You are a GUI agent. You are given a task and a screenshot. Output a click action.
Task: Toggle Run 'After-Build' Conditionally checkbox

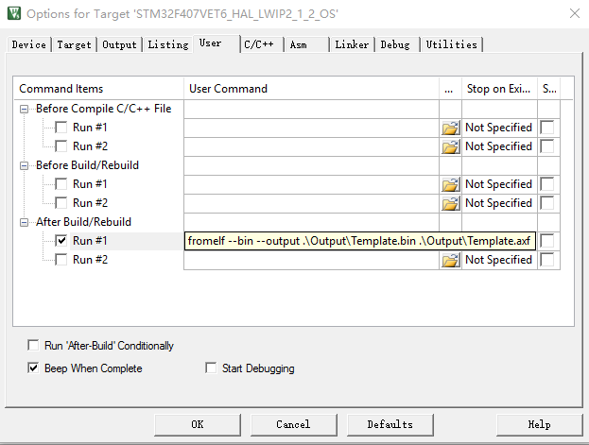click(33, 345)
